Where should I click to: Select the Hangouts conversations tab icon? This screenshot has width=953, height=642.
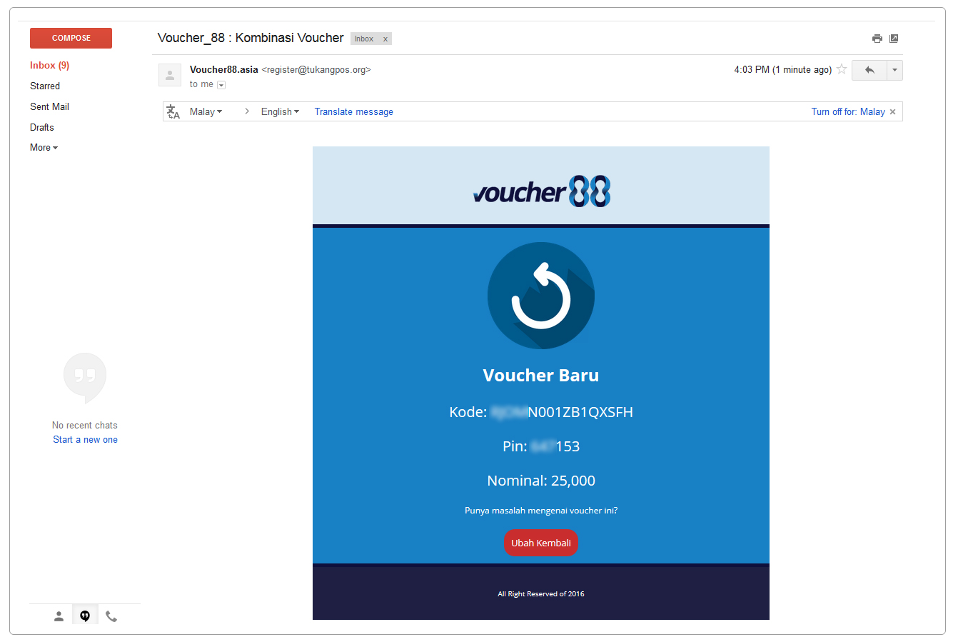pos(85,616)
